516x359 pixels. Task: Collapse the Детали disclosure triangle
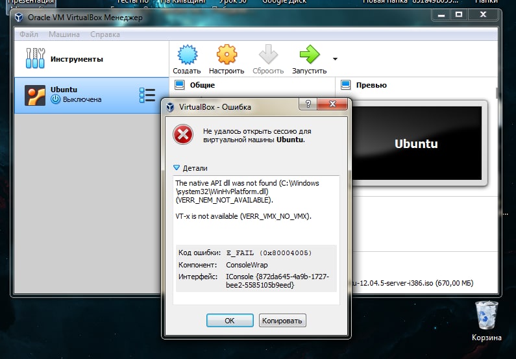pos(177,168)
